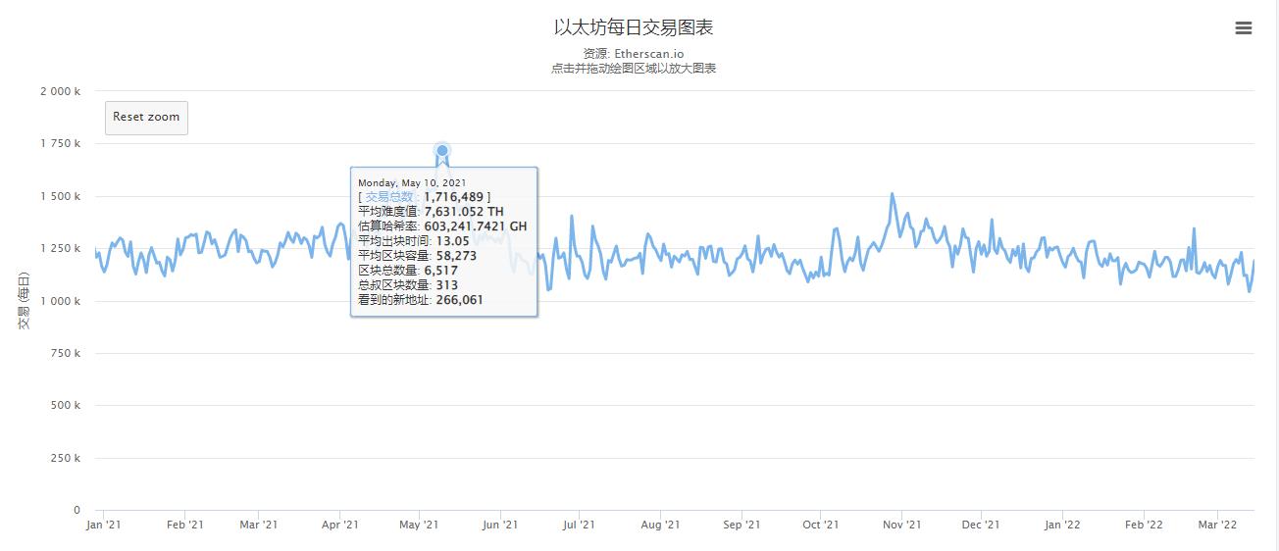
Task: Select the Jul '21 x-axis label
Action: pyautogui.click(x=580, y=526)
